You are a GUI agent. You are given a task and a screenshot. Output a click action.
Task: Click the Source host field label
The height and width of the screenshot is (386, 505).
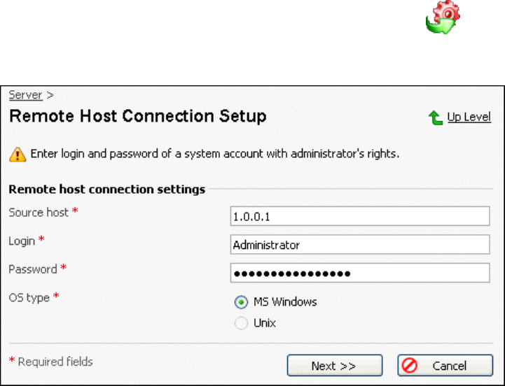tap(39, 212)
